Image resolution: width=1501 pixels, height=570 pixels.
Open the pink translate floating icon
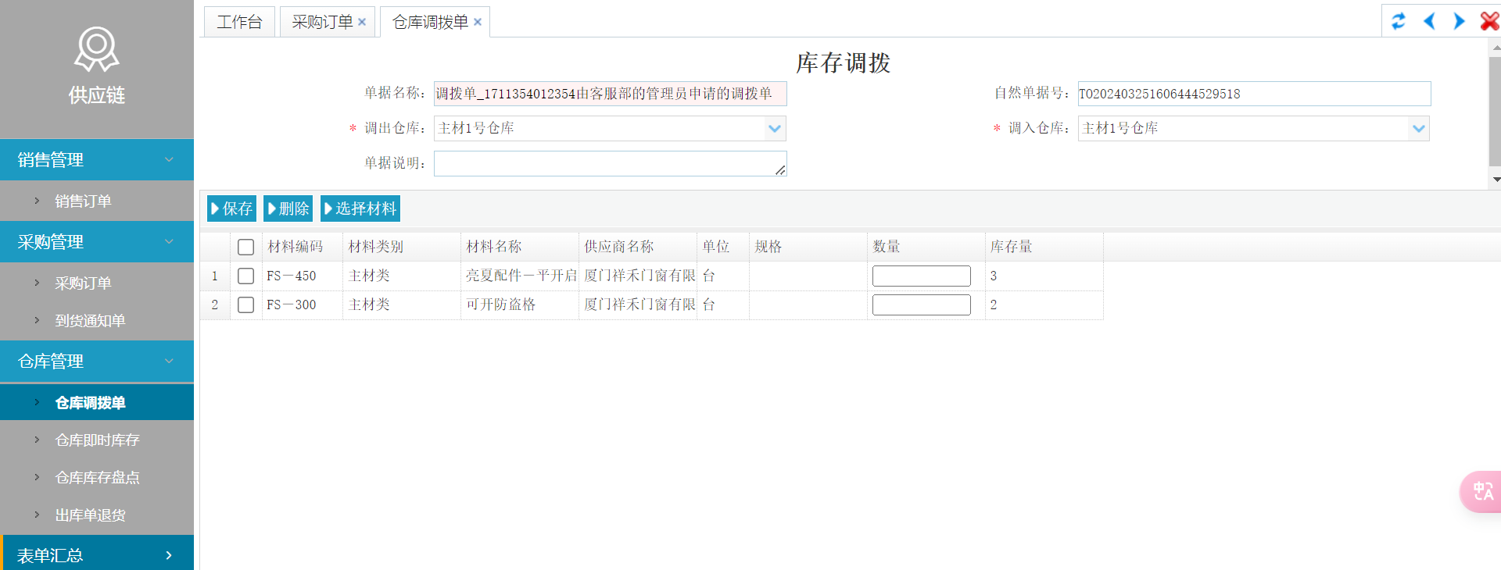click(x=1481, y=492)
